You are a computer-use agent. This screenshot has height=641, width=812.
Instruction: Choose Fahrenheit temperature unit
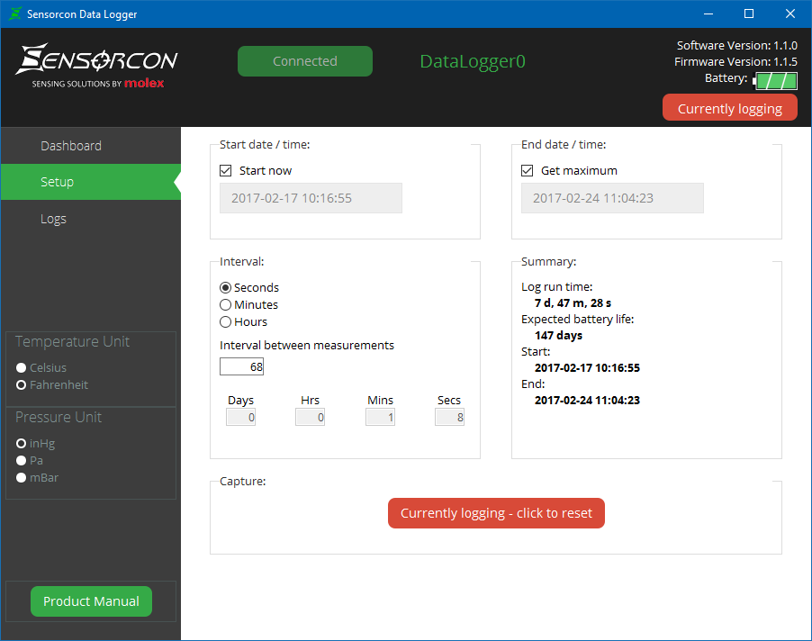point(22,385)
